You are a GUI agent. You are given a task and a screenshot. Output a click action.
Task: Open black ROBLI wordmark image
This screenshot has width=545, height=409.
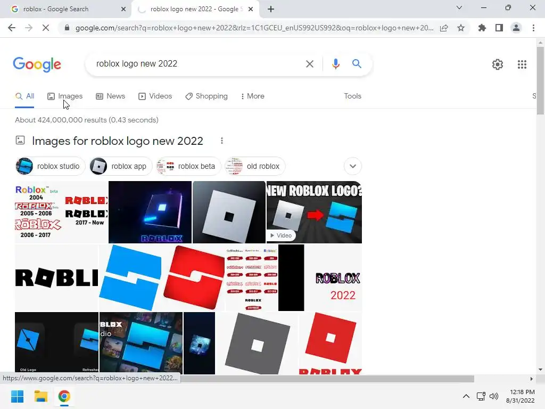56,277
